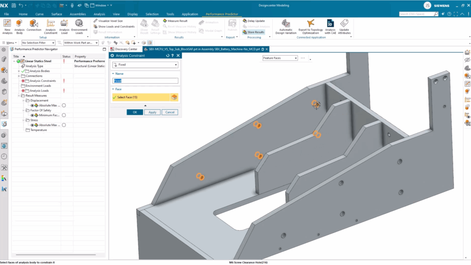This screenshot has width=471, height=265.
Task: Toggle visibility eye for Displacement Absolute Max
Action: coord(33,105)
